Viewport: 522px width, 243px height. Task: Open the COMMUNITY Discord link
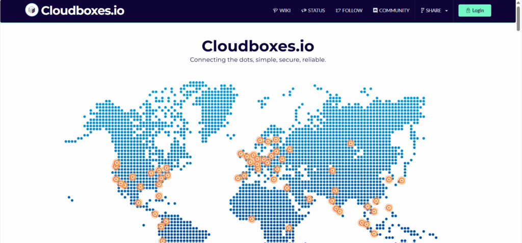point(391,11)
